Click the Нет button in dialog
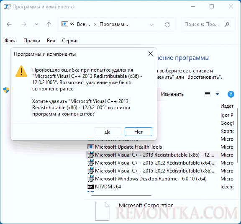Image resolution: width=241 pixels, height=224 pixels. [x=138, y=132]
